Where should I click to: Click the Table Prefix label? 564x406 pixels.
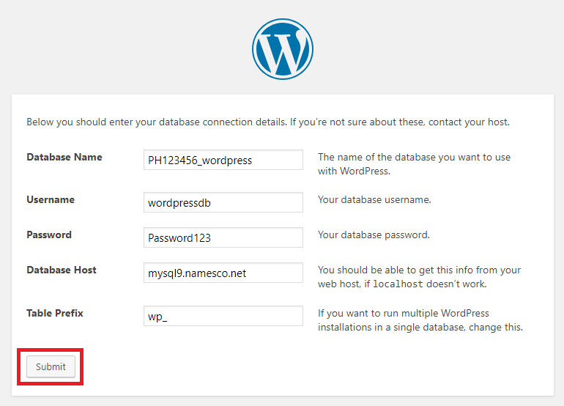[55, 314]
